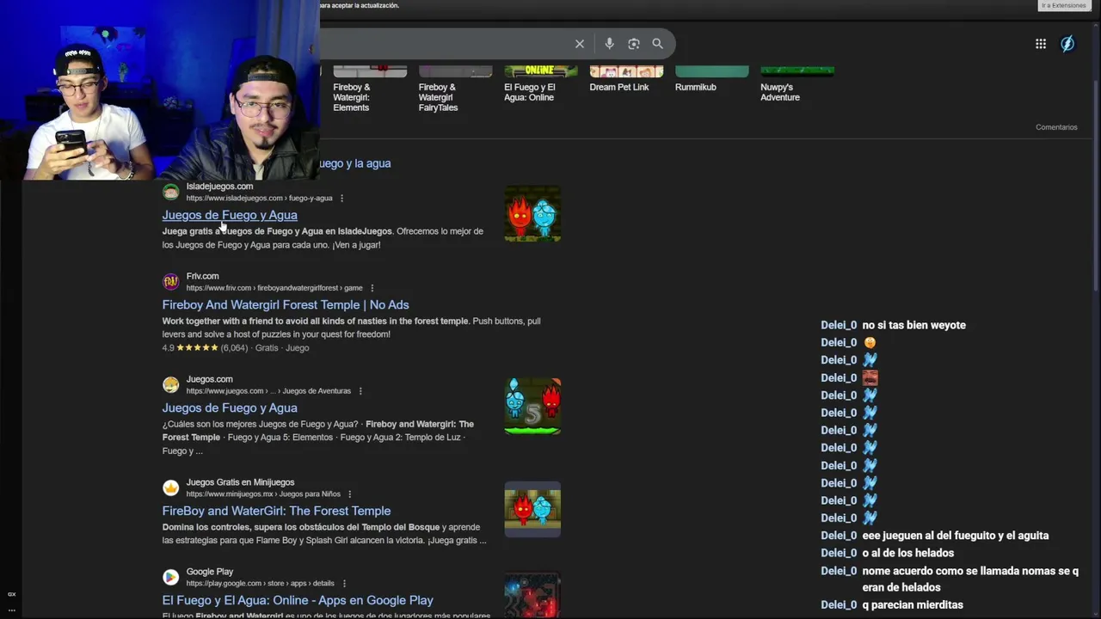Open the Fireboy & Watergirl FairyTales game card
The width and height of the screenshot is (1101, 619).
point(455,89)
